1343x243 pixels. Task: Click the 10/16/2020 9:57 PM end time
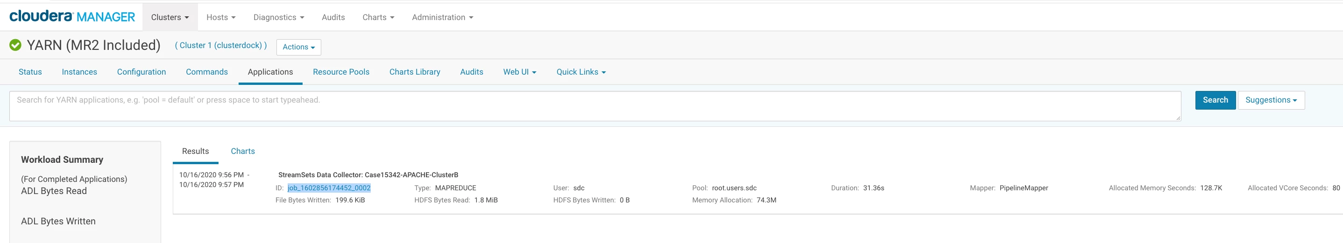pos(212,185)
